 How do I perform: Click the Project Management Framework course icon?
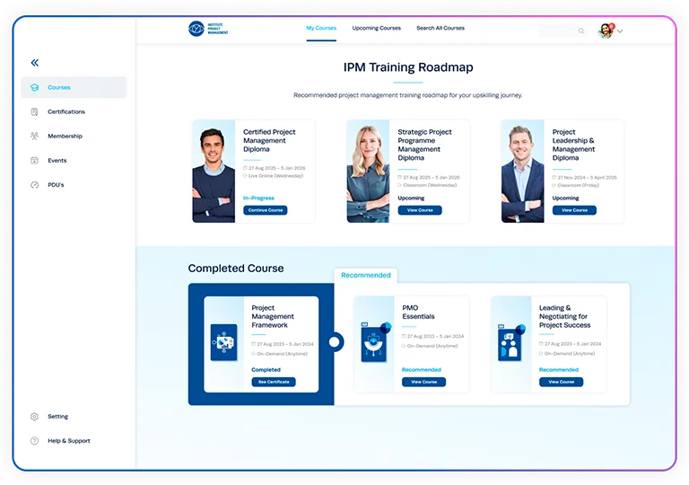point(224,342)
